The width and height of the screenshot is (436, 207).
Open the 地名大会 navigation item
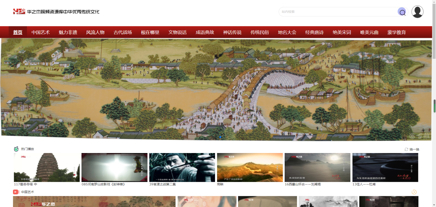[287, 32]
